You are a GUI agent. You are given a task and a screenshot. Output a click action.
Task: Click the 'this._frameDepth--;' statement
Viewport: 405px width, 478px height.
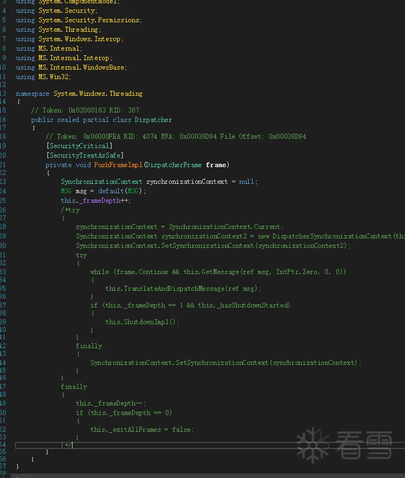pyautogui.click(x=111, y=403)
